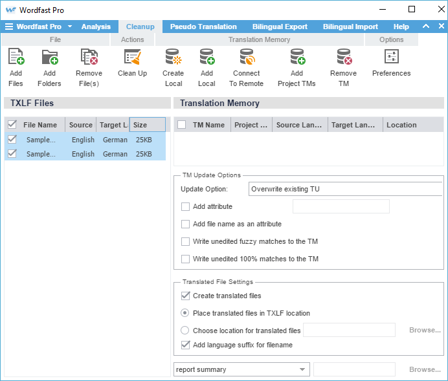Uncheck Create translated files
Screen dimensions: 448x381
point(185,296)
